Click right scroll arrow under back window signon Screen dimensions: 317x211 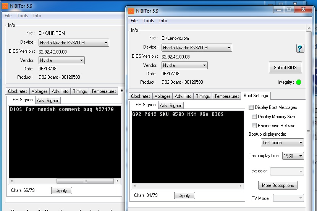point(118,181)
